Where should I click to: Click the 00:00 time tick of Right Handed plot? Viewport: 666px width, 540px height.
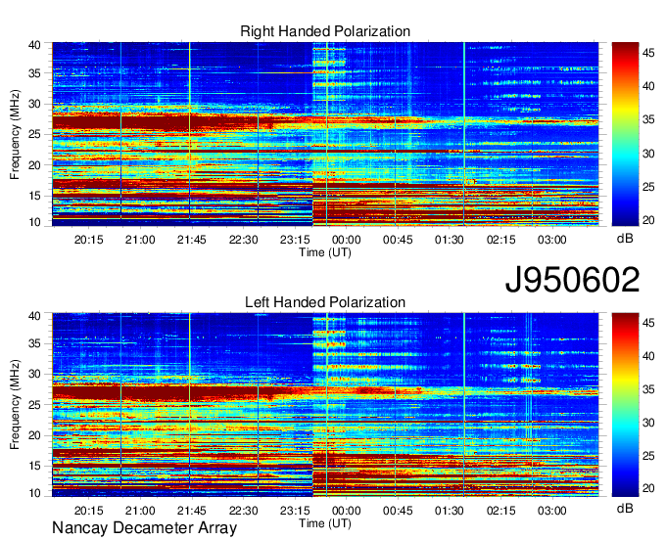(x=346, y=240)
